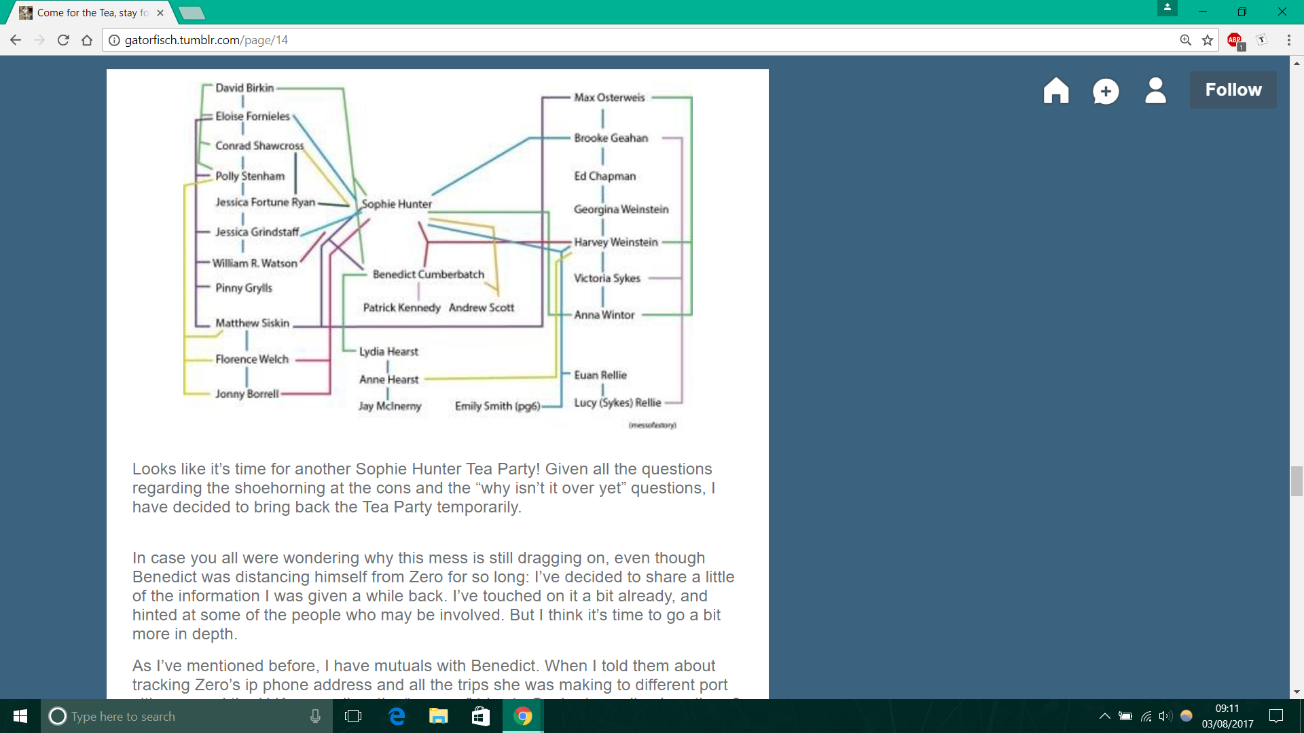This screenshot has height=733, width=1304.
Task: Click the zoom magnifier icon in address bar
Action: pos(1186,40)
